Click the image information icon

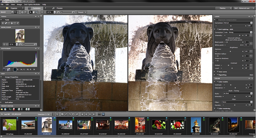[x=22, y=12]
